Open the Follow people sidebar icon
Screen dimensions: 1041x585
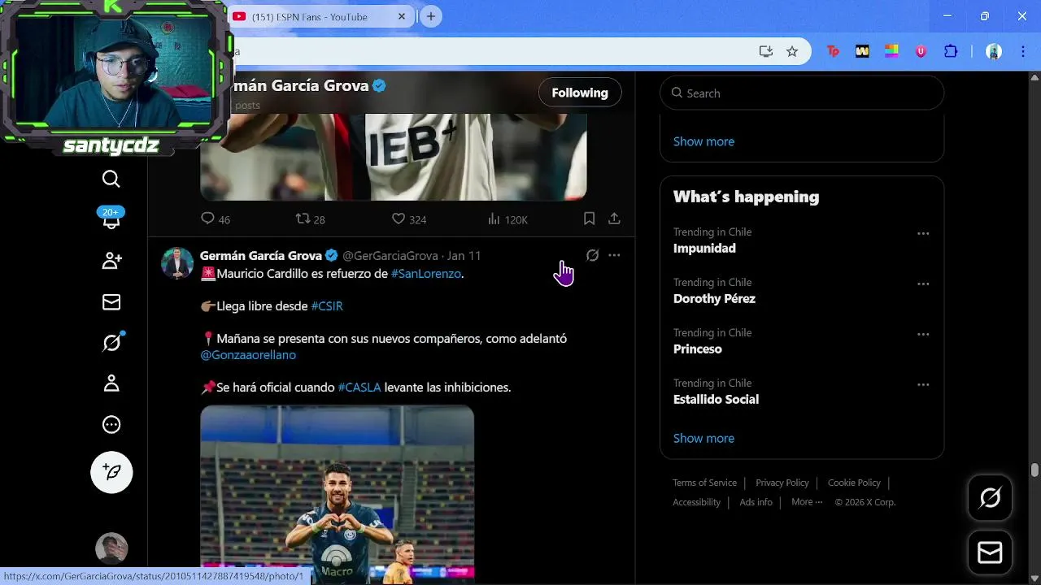[111, 261]
